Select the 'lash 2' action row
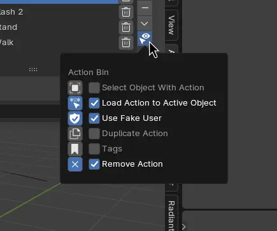 [x=59, y=12]
